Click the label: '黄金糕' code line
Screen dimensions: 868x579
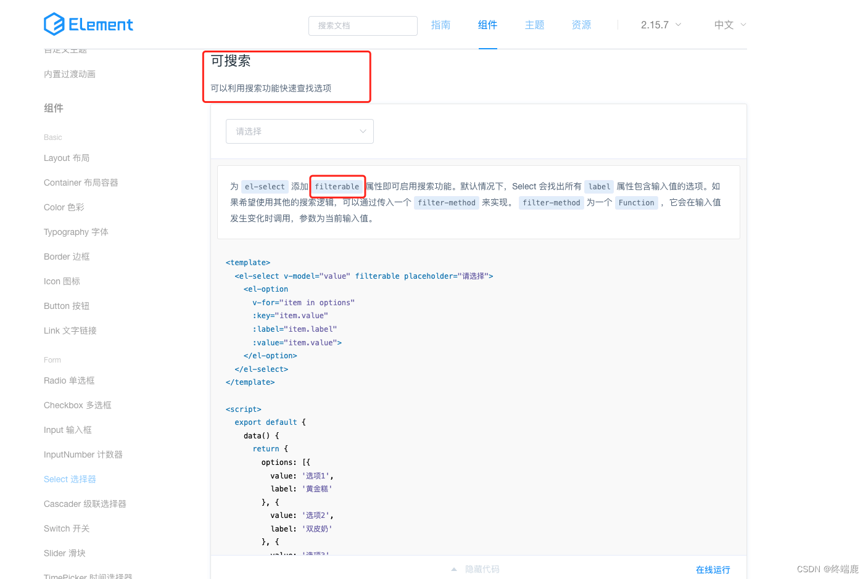pos(302,489)
